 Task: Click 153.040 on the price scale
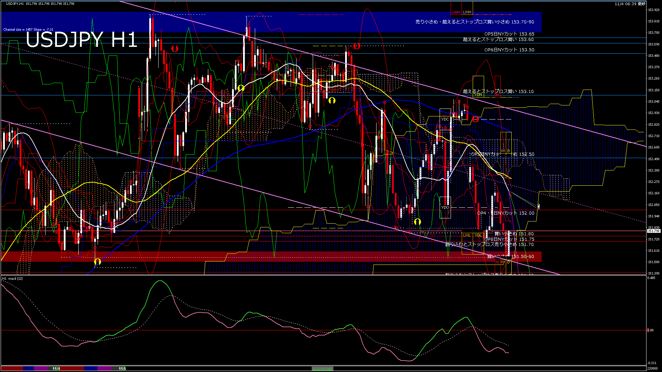point(654,102)
